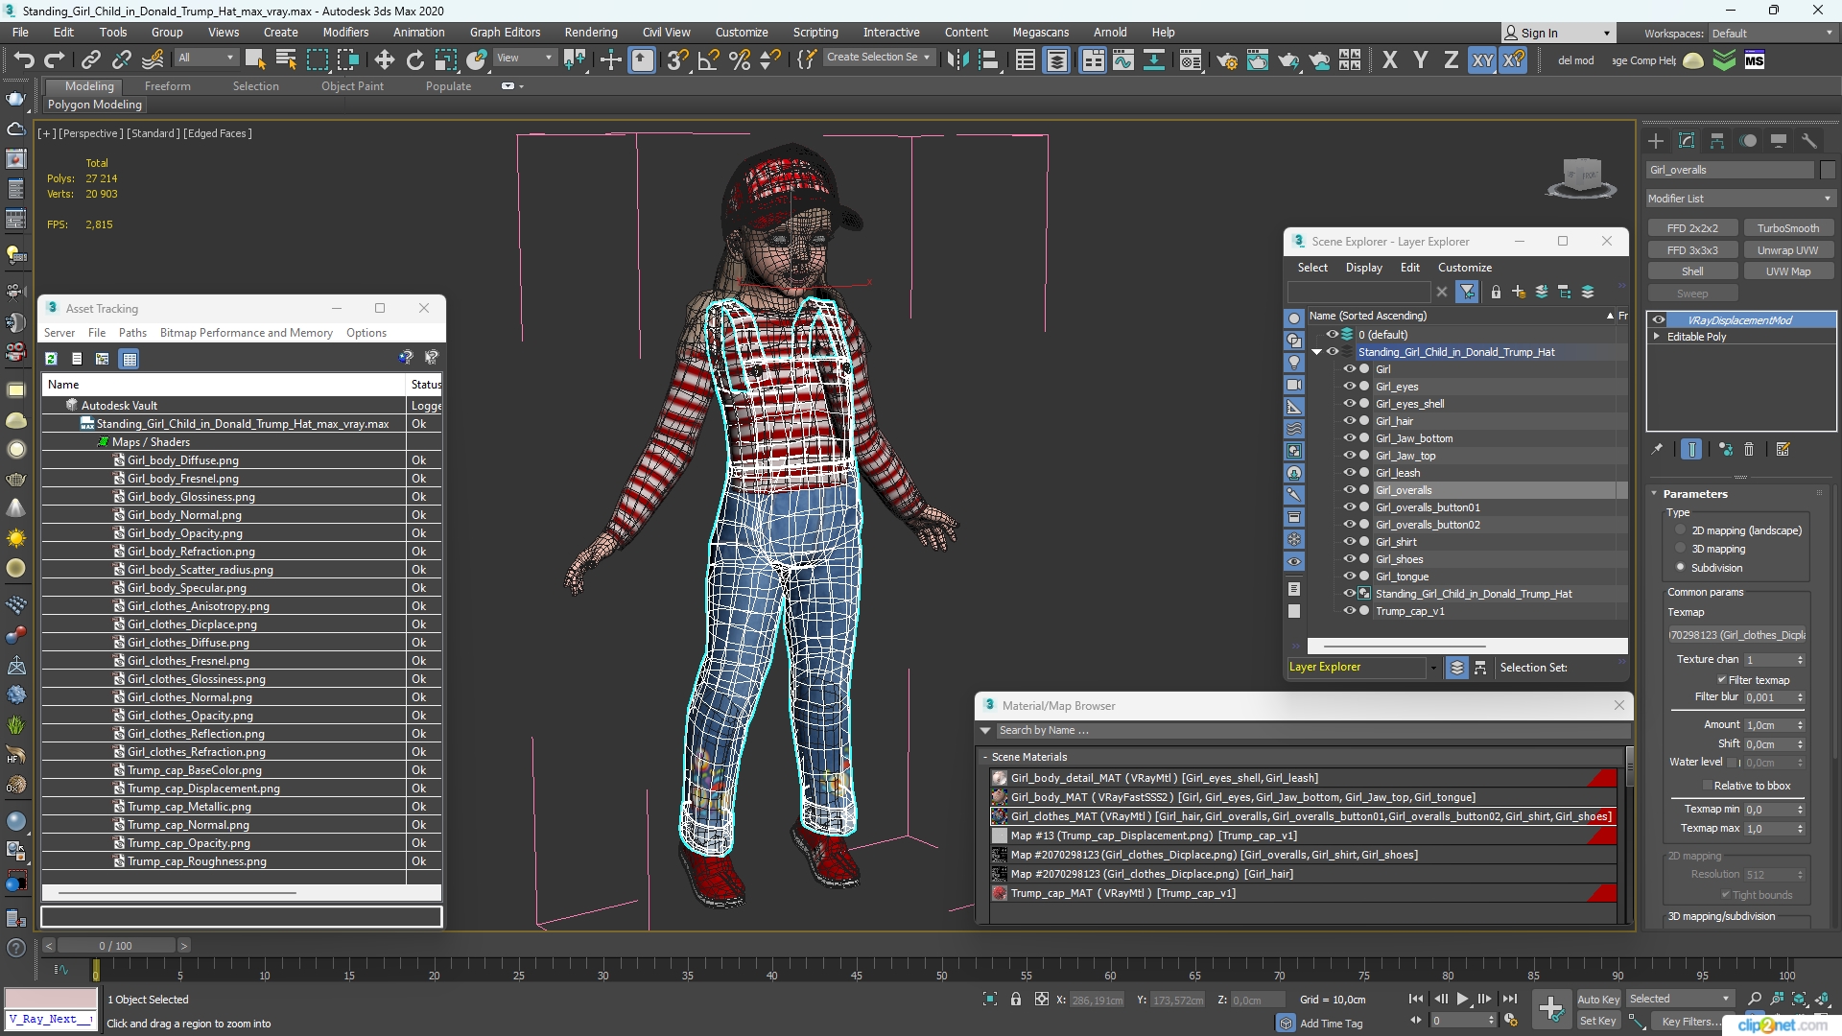Enable the Relative to bbox checkbox
This screenshot has height=1036, width=1842.
(x=1708, y=786)
